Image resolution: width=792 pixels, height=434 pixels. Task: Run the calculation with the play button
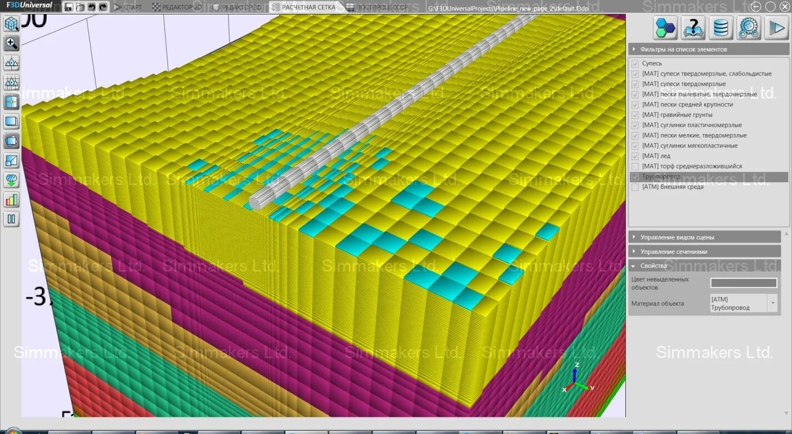[x=776, y=28]
